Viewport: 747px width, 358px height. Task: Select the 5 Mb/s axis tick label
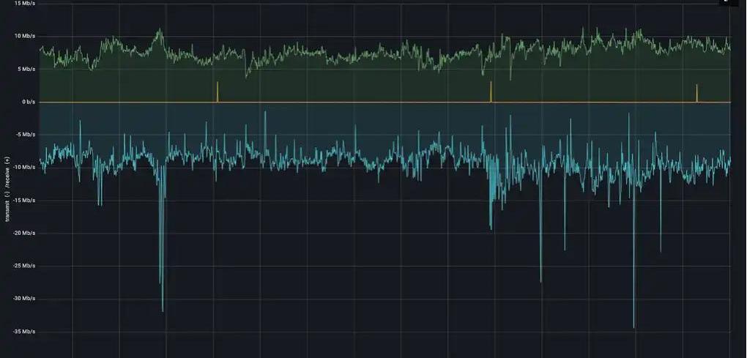[26, 69]
